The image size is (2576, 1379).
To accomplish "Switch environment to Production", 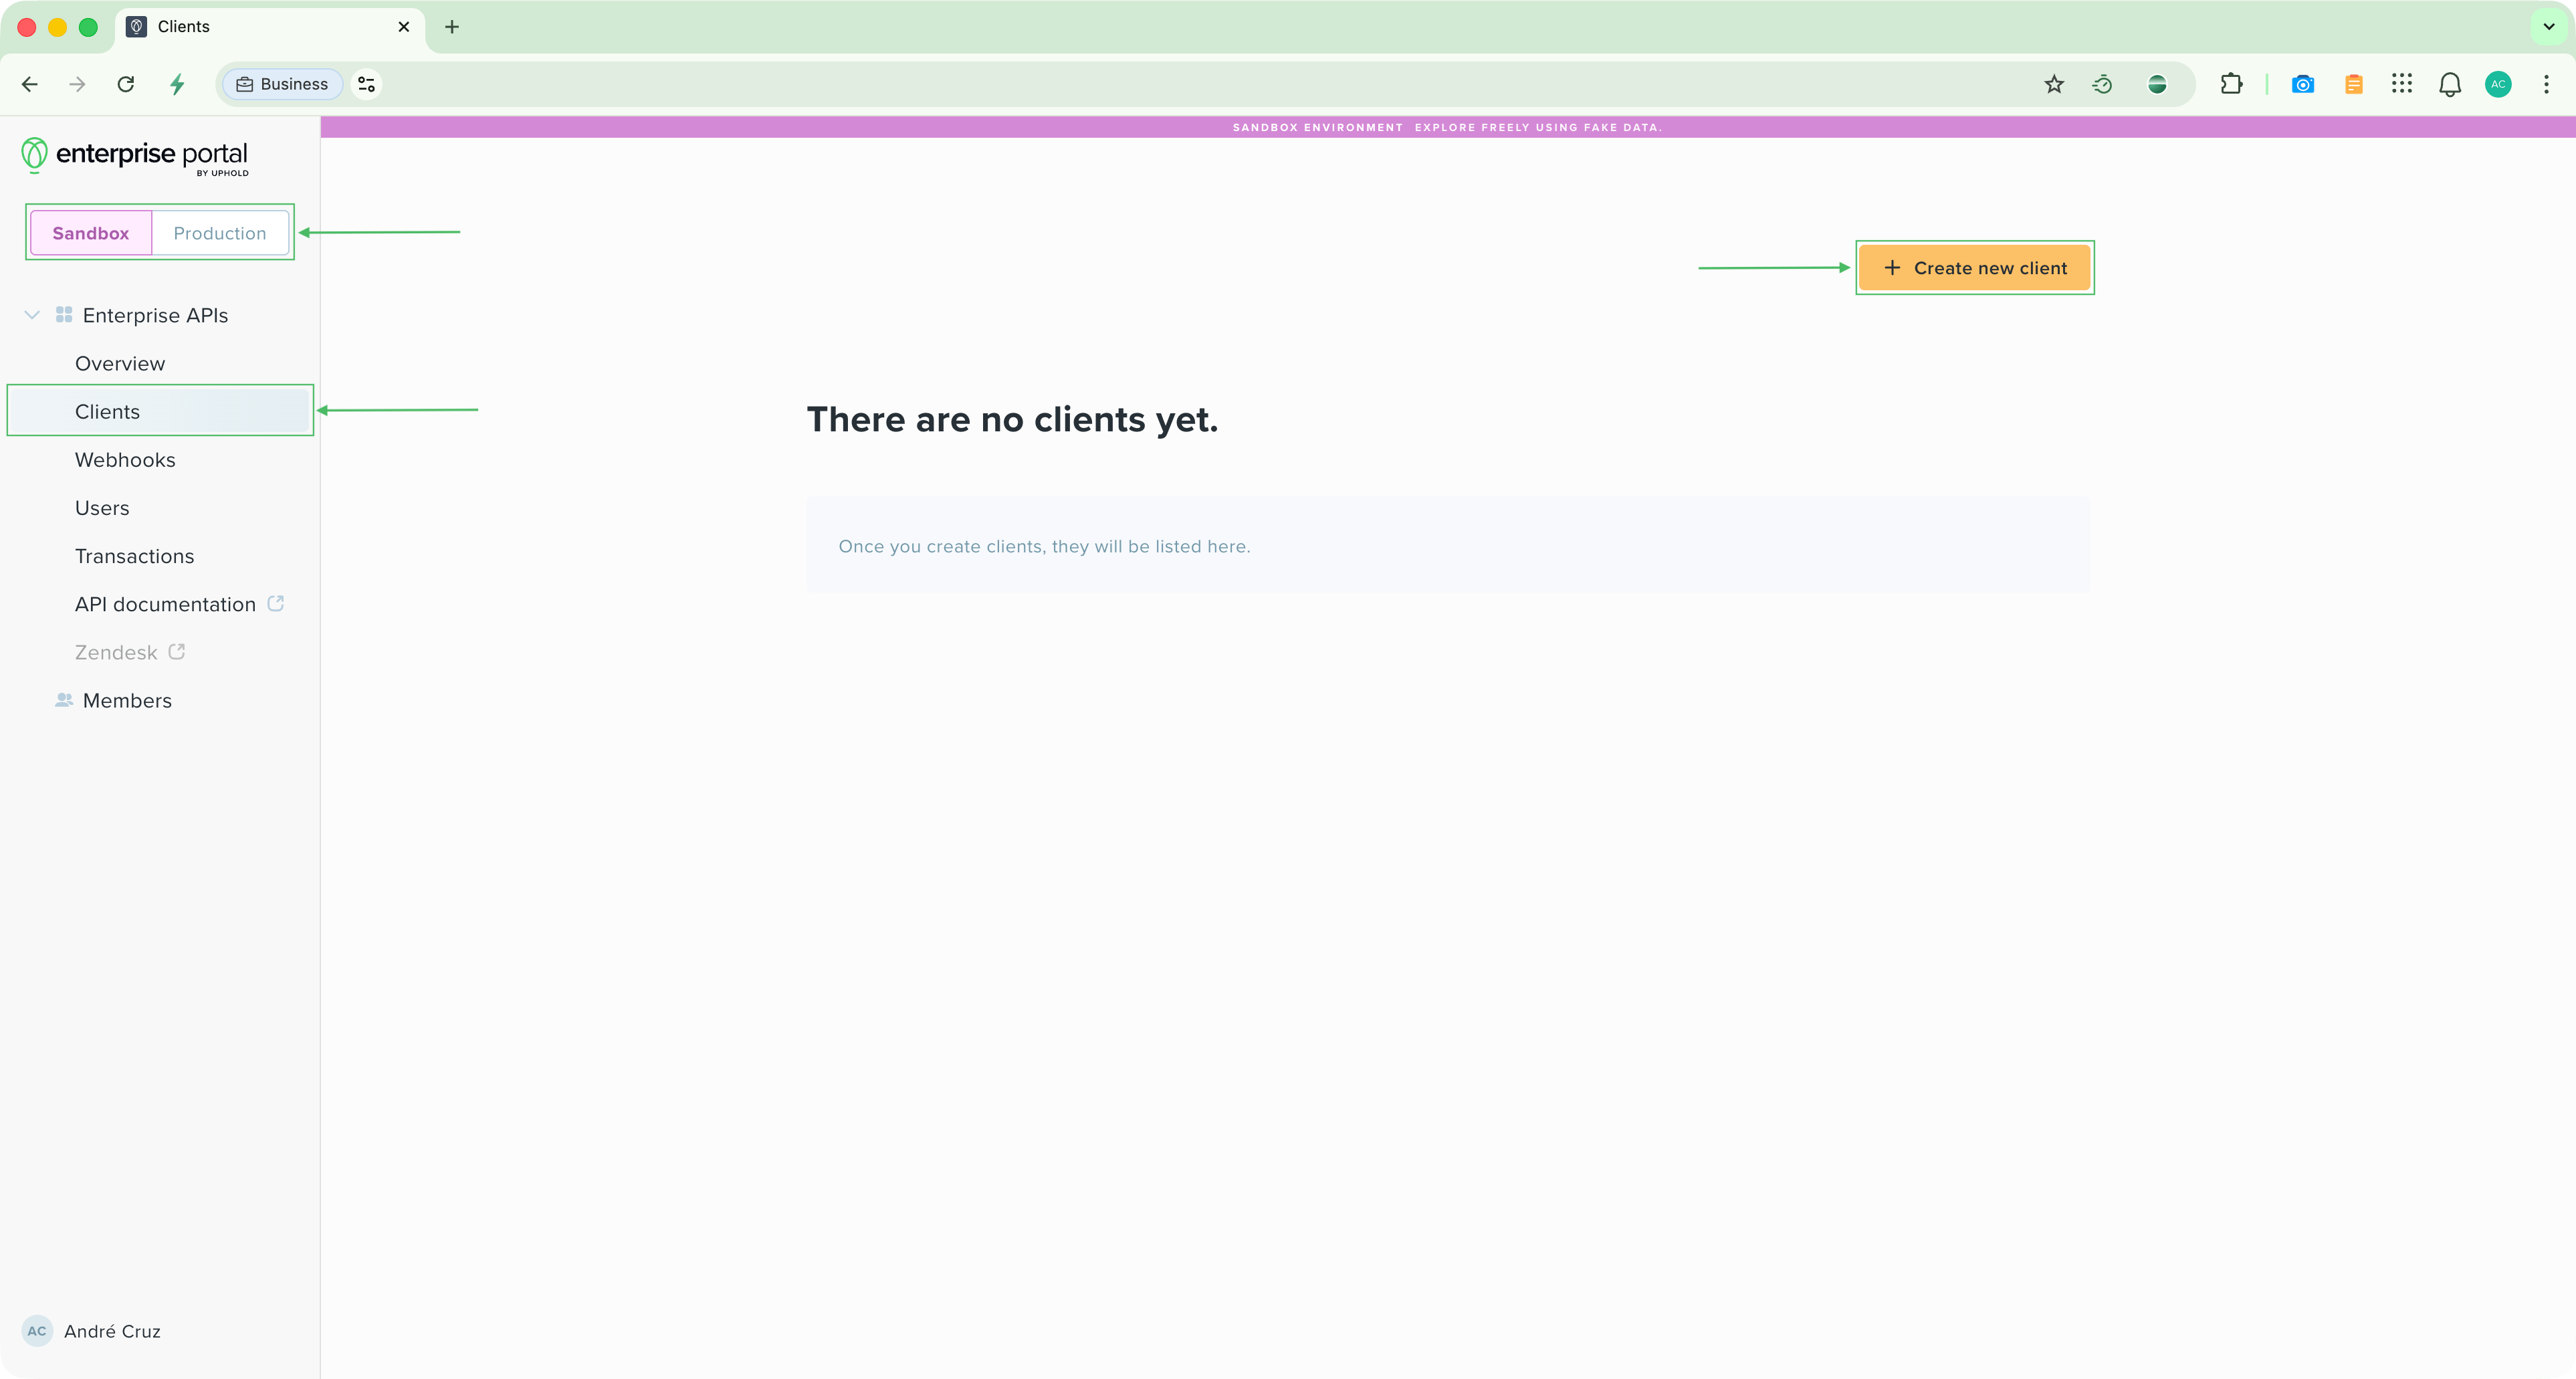I will (219, 233).
